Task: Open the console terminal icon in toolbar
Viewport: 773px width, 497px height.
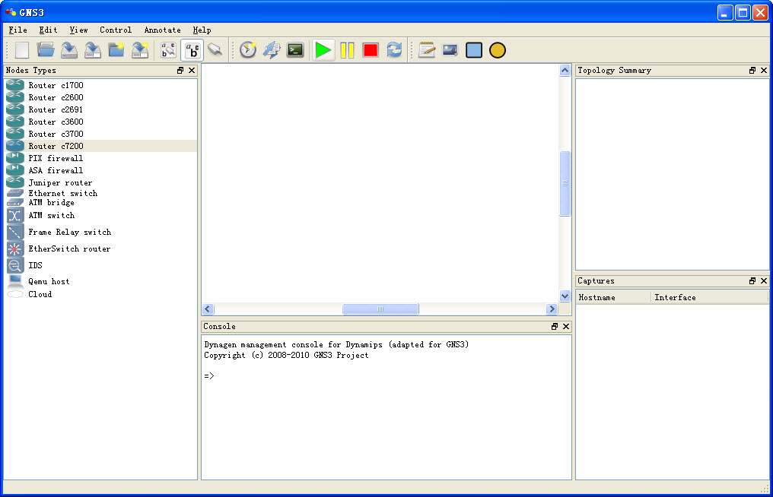Action: pyautogui.click(x=295, y=50)
